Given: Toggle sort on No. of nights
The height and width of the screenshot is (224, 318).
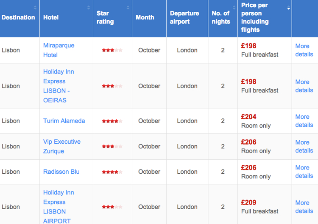Looking at the screenshot, I should point(234,8).
